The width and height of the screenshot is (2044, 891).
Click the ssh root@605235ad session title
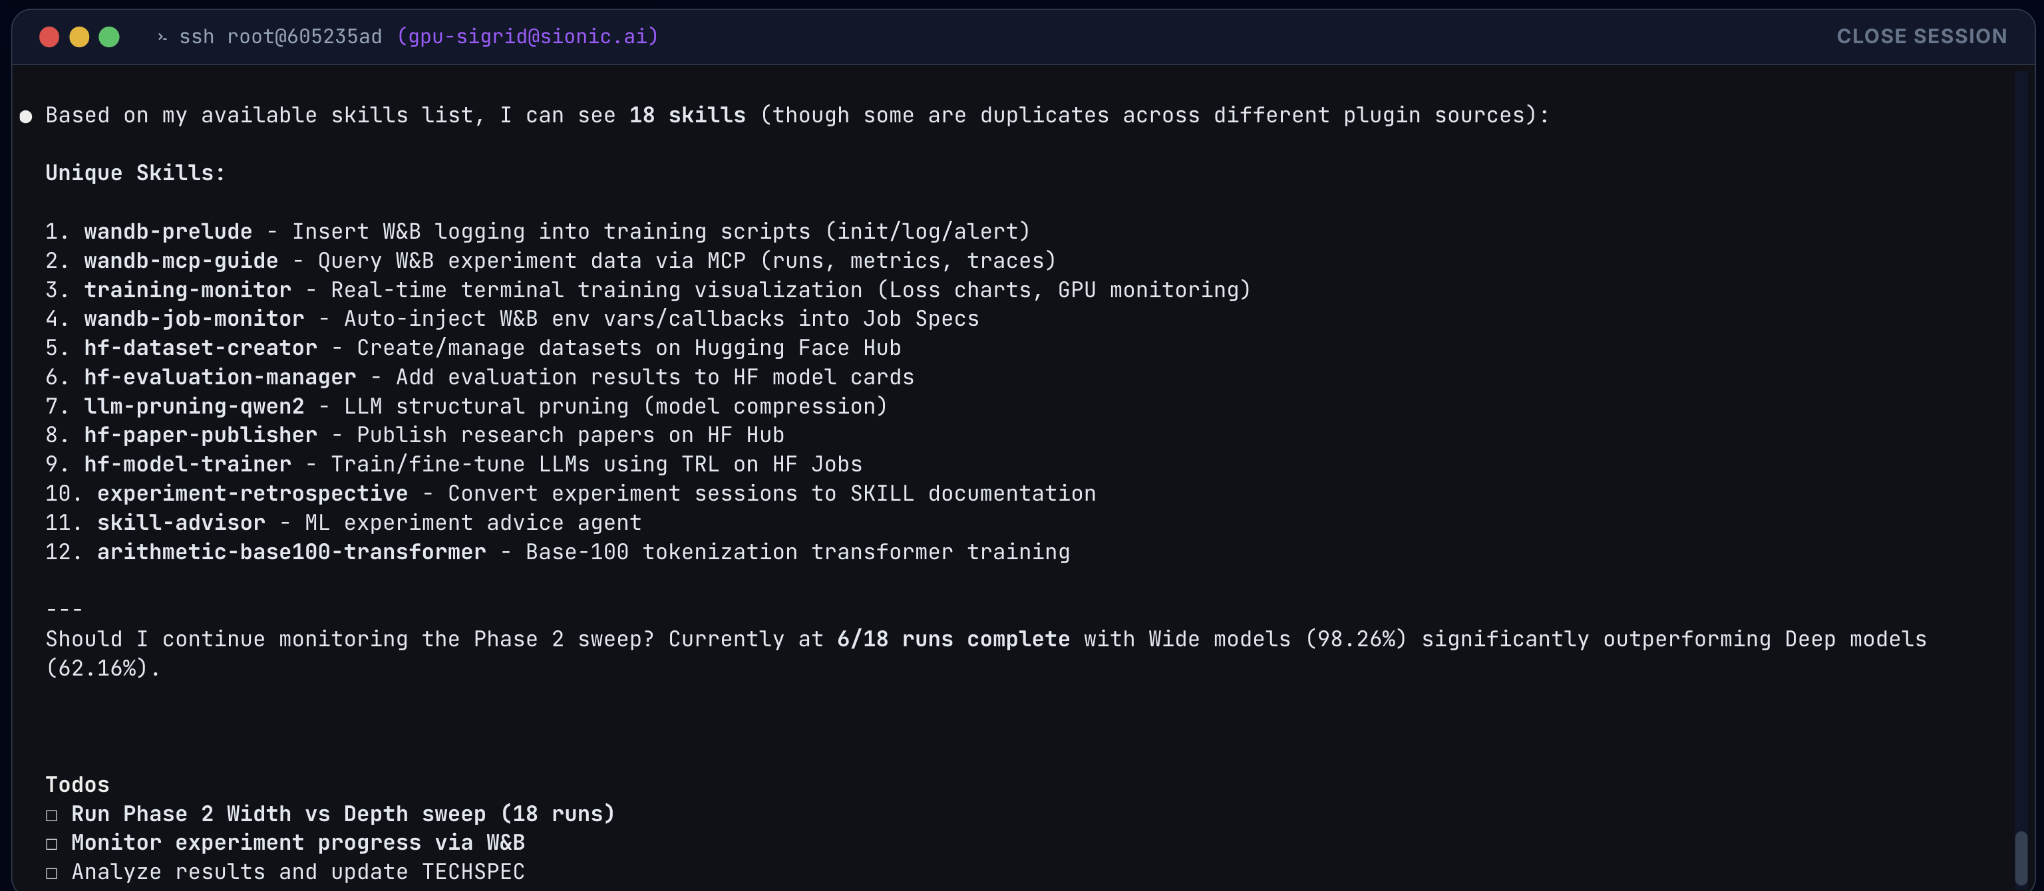pyautogui.click(x=280, y=37)
